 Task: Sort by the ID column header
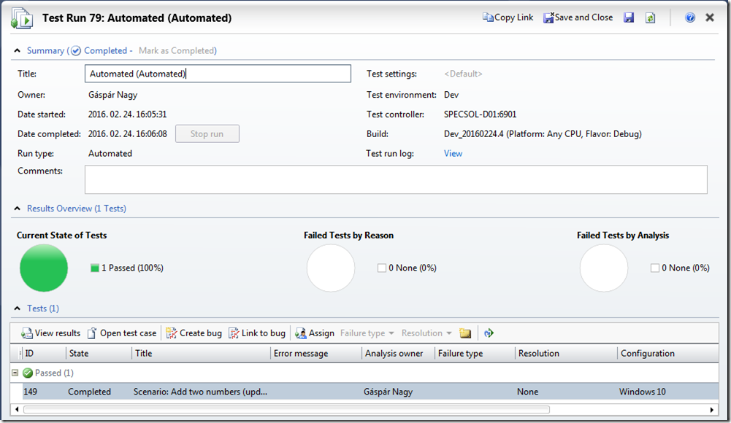(x=44, y=354)
